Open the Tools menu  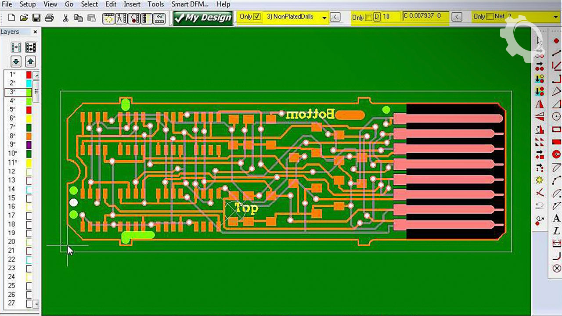[x=155, y=4]
